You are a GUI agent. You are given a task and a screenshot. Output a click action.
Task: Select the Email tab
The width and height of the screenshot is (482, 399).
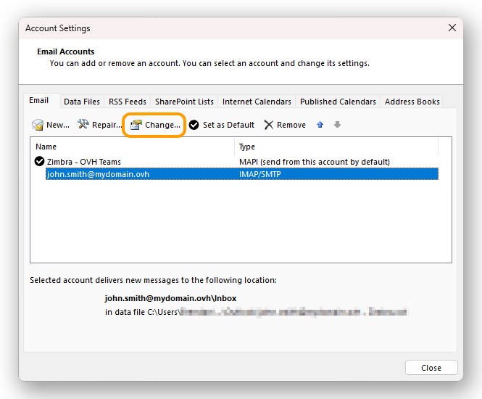(39, 101)
